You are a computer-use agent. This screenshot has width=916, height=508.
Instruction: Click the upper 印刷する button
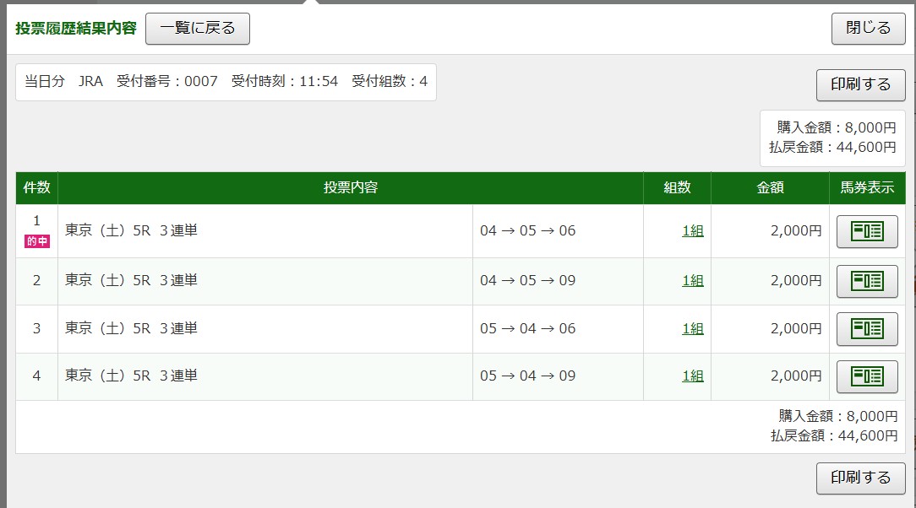860,84
